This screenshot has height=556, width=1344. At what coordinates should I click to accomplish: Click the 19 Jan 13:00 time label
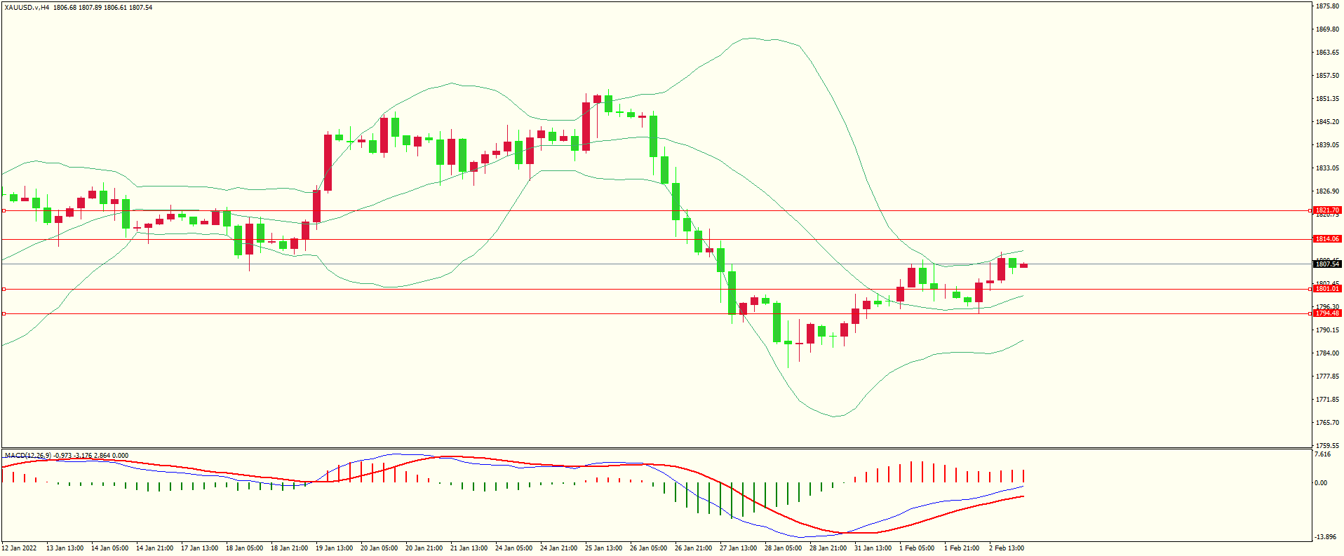point(334,548)
